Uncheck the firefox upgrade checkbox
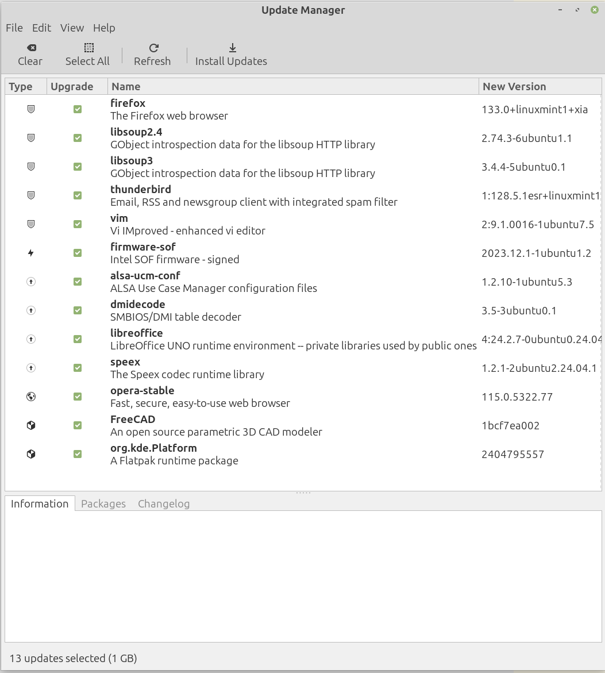Screen dimensions: 605x673 tap(77, 109)
